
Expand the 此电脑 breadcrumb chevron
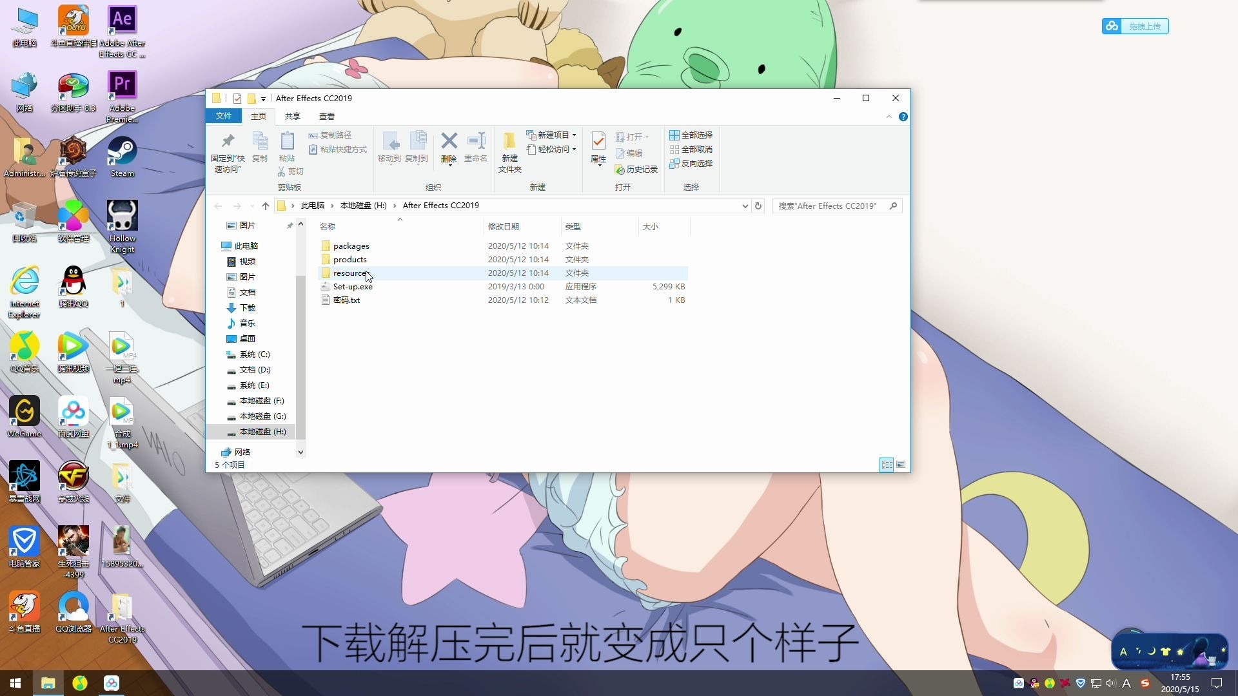(332, 206)
